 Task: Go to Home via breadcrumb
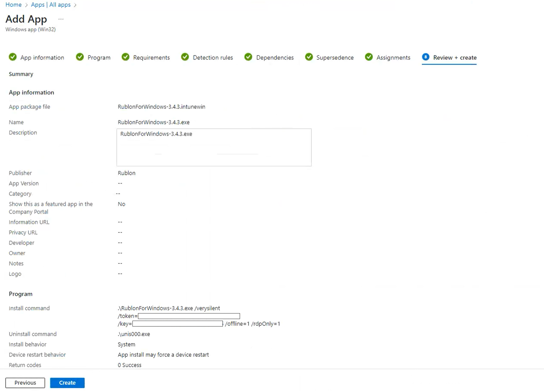[x=14, y=5]
